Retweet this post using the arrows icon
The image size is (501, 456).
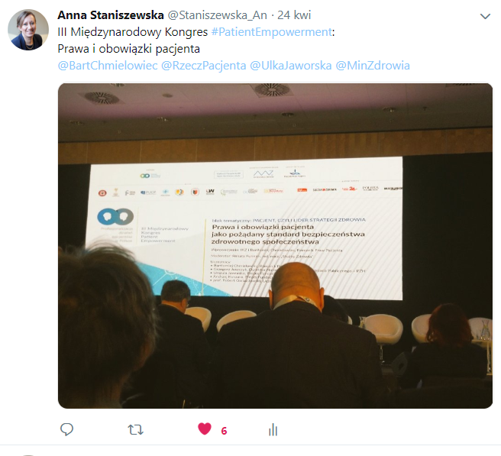(135, 430)
